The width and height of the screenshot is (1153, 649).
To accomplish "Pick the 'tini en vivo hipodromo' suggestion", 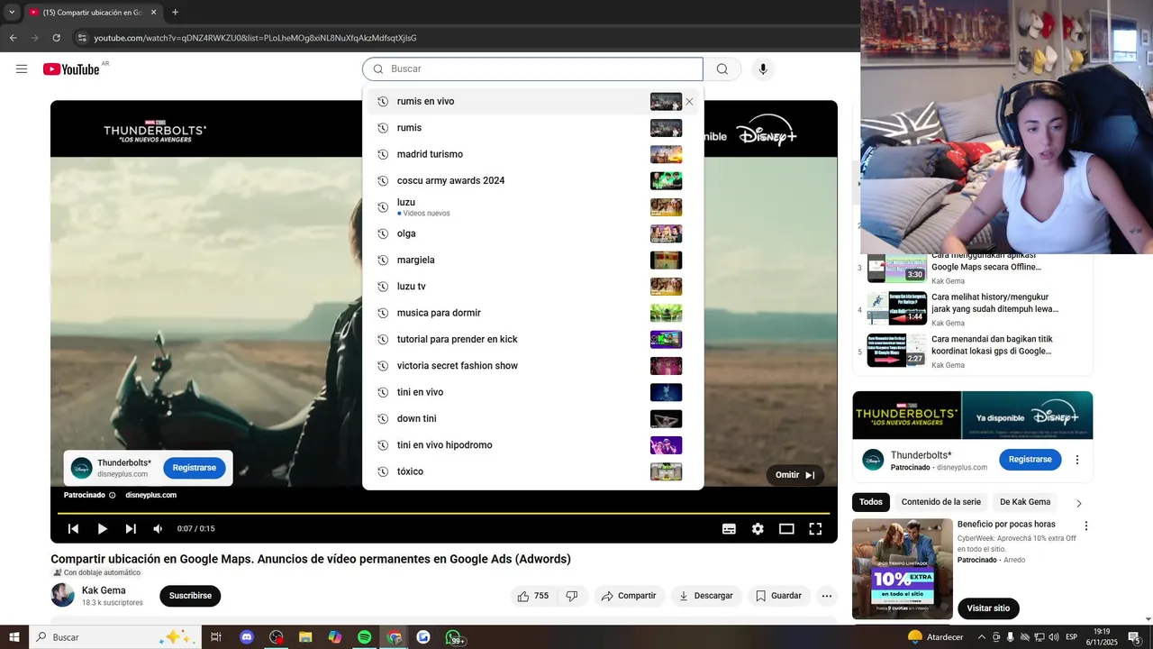I will coord(532,445).
